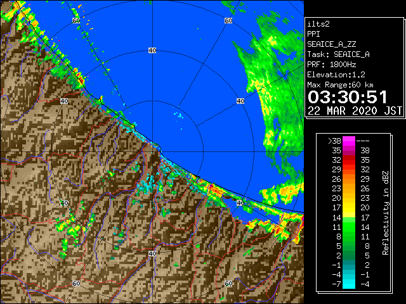Viewport: 406px width, 304px height.
Task: Click the radar center where the grid lines cross
Action: (x=152, y=152)
